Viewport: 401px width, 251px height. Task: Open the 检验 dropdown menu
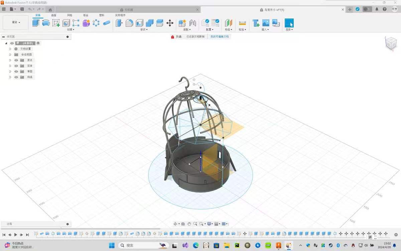pyautogui.click(x=242, y=29)
